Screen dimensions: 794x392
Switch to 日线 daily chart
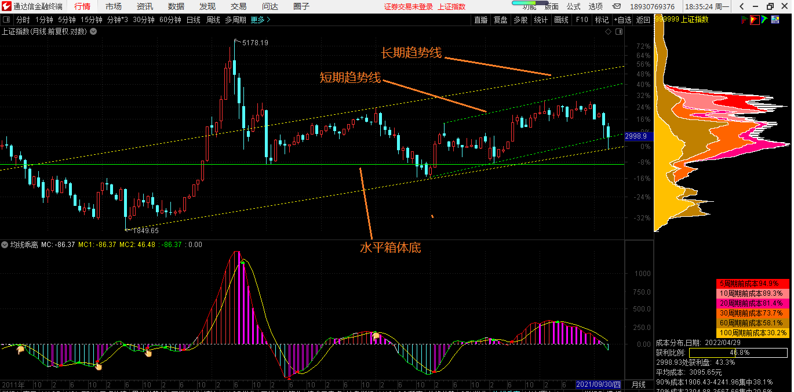pos(194,19)
